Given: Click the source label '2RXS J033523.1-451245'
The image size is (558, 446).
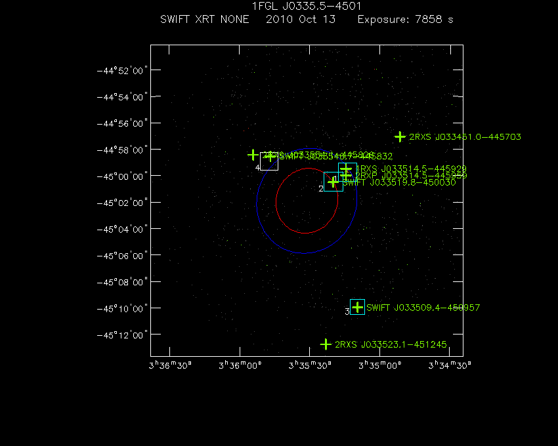Looking at the screenshot, I should pyautogui.click(x=391, y=344).
